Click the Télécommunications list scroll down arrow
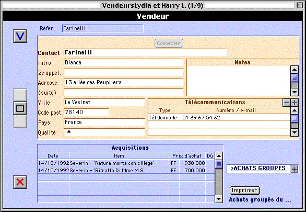This screenshot has width=306, height=212. coord(295,132)
